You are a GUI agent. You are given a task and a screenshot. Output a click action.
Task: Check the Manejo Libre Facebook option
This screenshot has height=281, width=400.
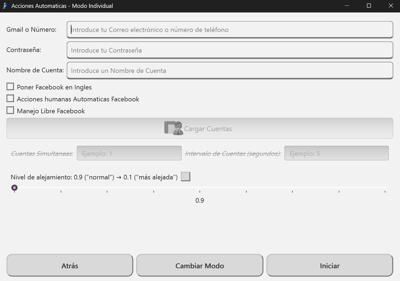[10, 111]
